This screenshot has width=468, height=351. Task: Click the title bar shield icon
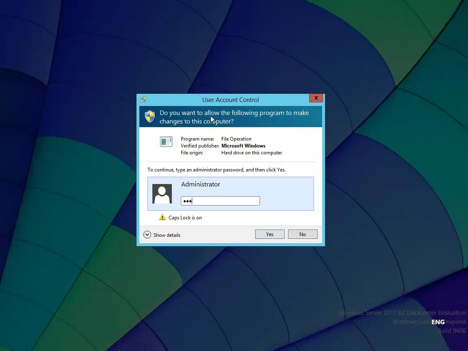tap(143, 100)
